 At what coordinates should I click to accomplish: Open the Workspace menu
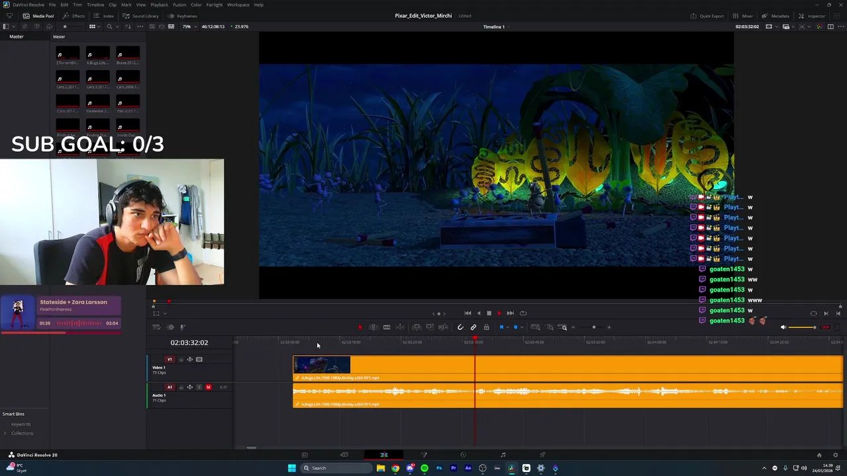point(238,5)
